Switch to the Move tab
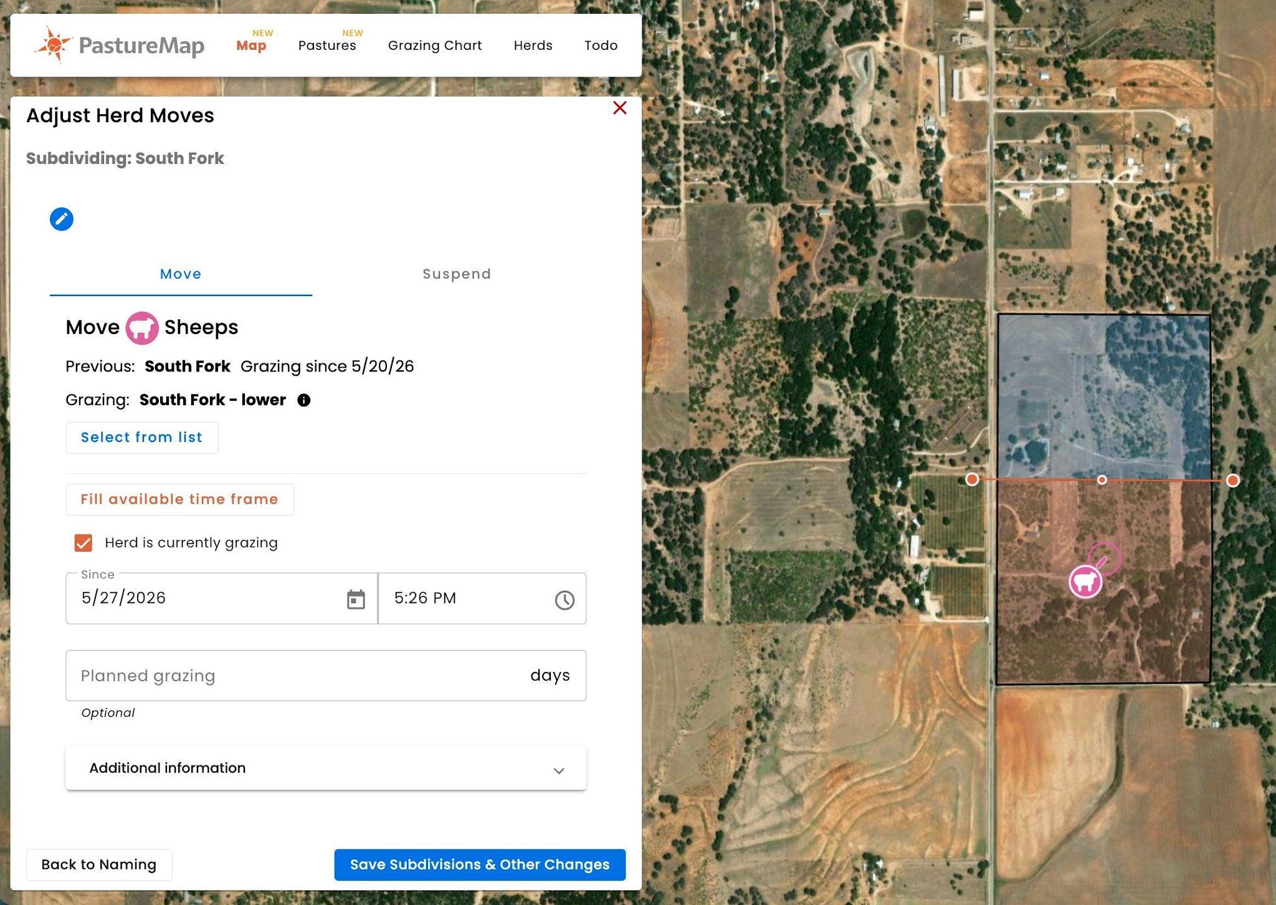This screenshot has width=1276, height=905. point(181,274)
